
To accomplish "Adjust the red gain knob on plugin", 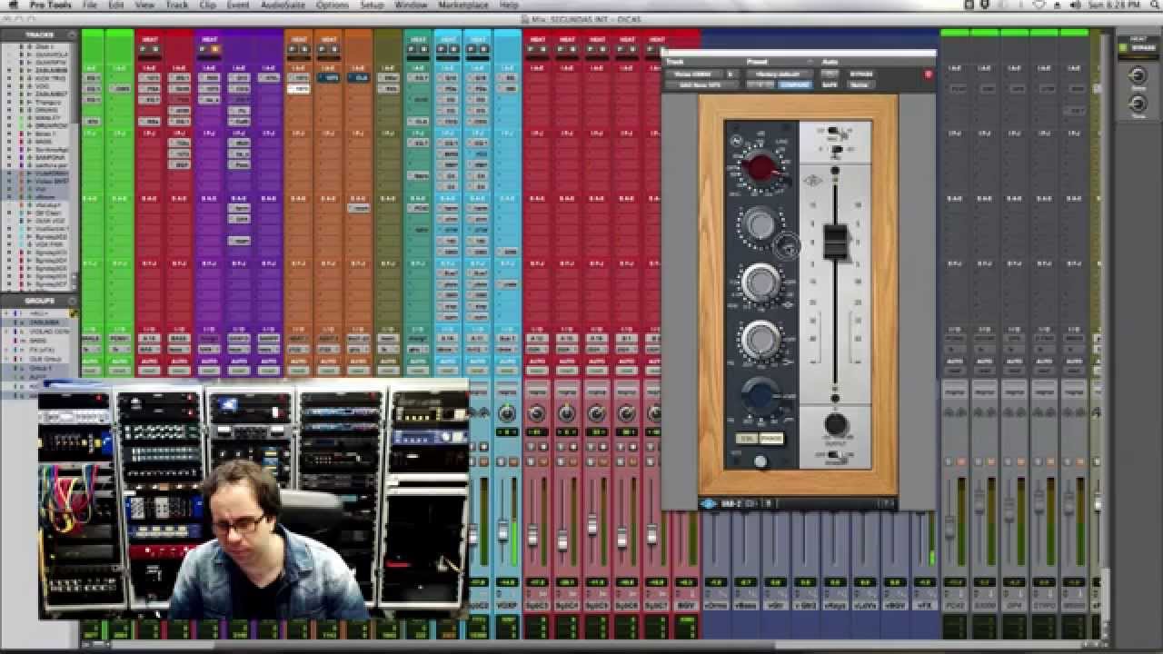I will tap(760, 168).
